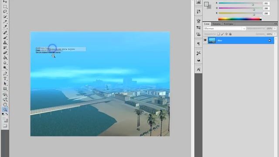Switch to the Контуры tab
This screenshot has height=157, width=279.
click(228, 24)
